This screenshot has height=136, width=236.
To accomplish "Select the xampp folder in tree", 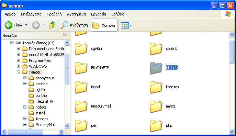I will [x=32, y=72].
